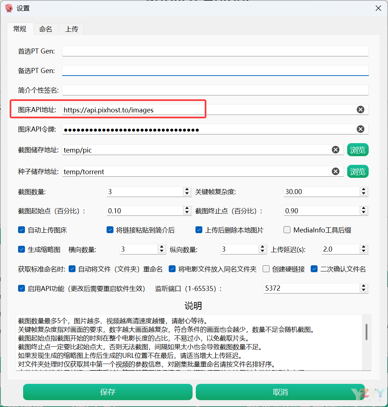Click the 简介个性签名 input field
The image size is (388, 407).
215,90
